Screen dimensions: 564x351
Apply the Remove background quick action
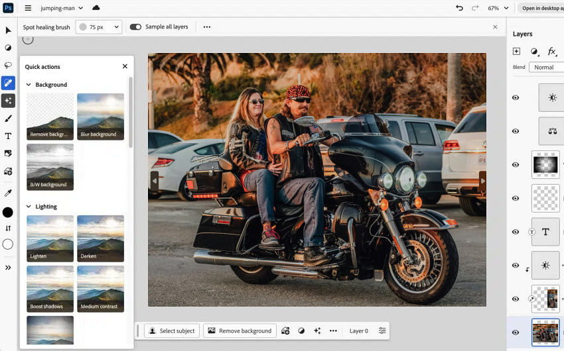50,117
